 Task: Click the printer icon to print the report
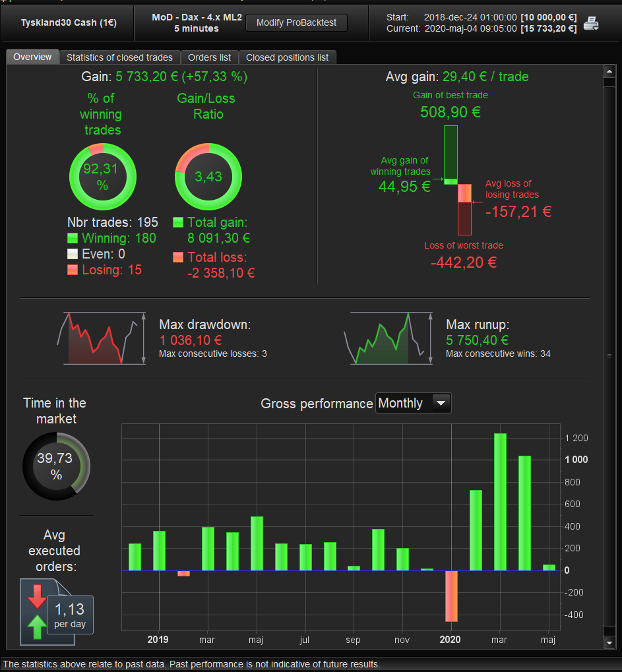tap(591, 23)
